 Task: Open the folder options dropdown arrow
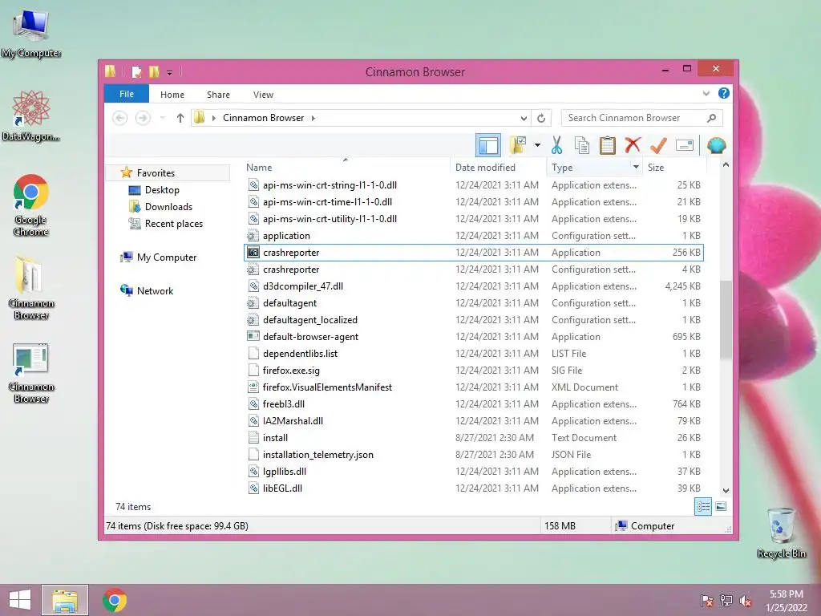coord(537,145)
